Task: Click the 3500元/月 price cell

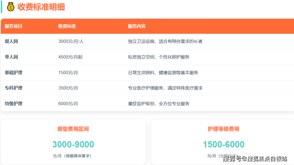Action: click(x=68, y=88)
